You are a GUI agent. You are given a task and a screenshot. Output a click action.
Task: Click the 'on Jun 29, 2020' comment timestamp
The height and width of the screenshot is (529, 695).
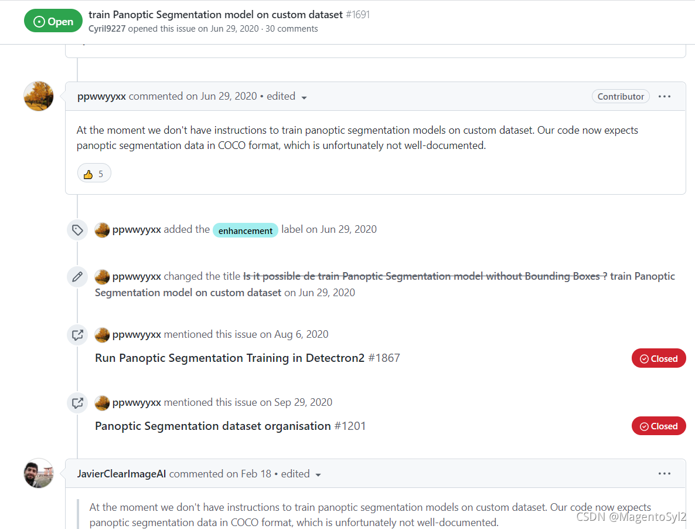(221, 96)
